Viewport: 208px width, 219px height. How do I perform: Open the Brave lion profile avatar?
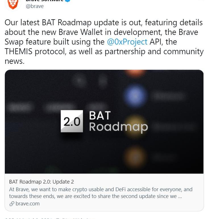coord(13,5)
